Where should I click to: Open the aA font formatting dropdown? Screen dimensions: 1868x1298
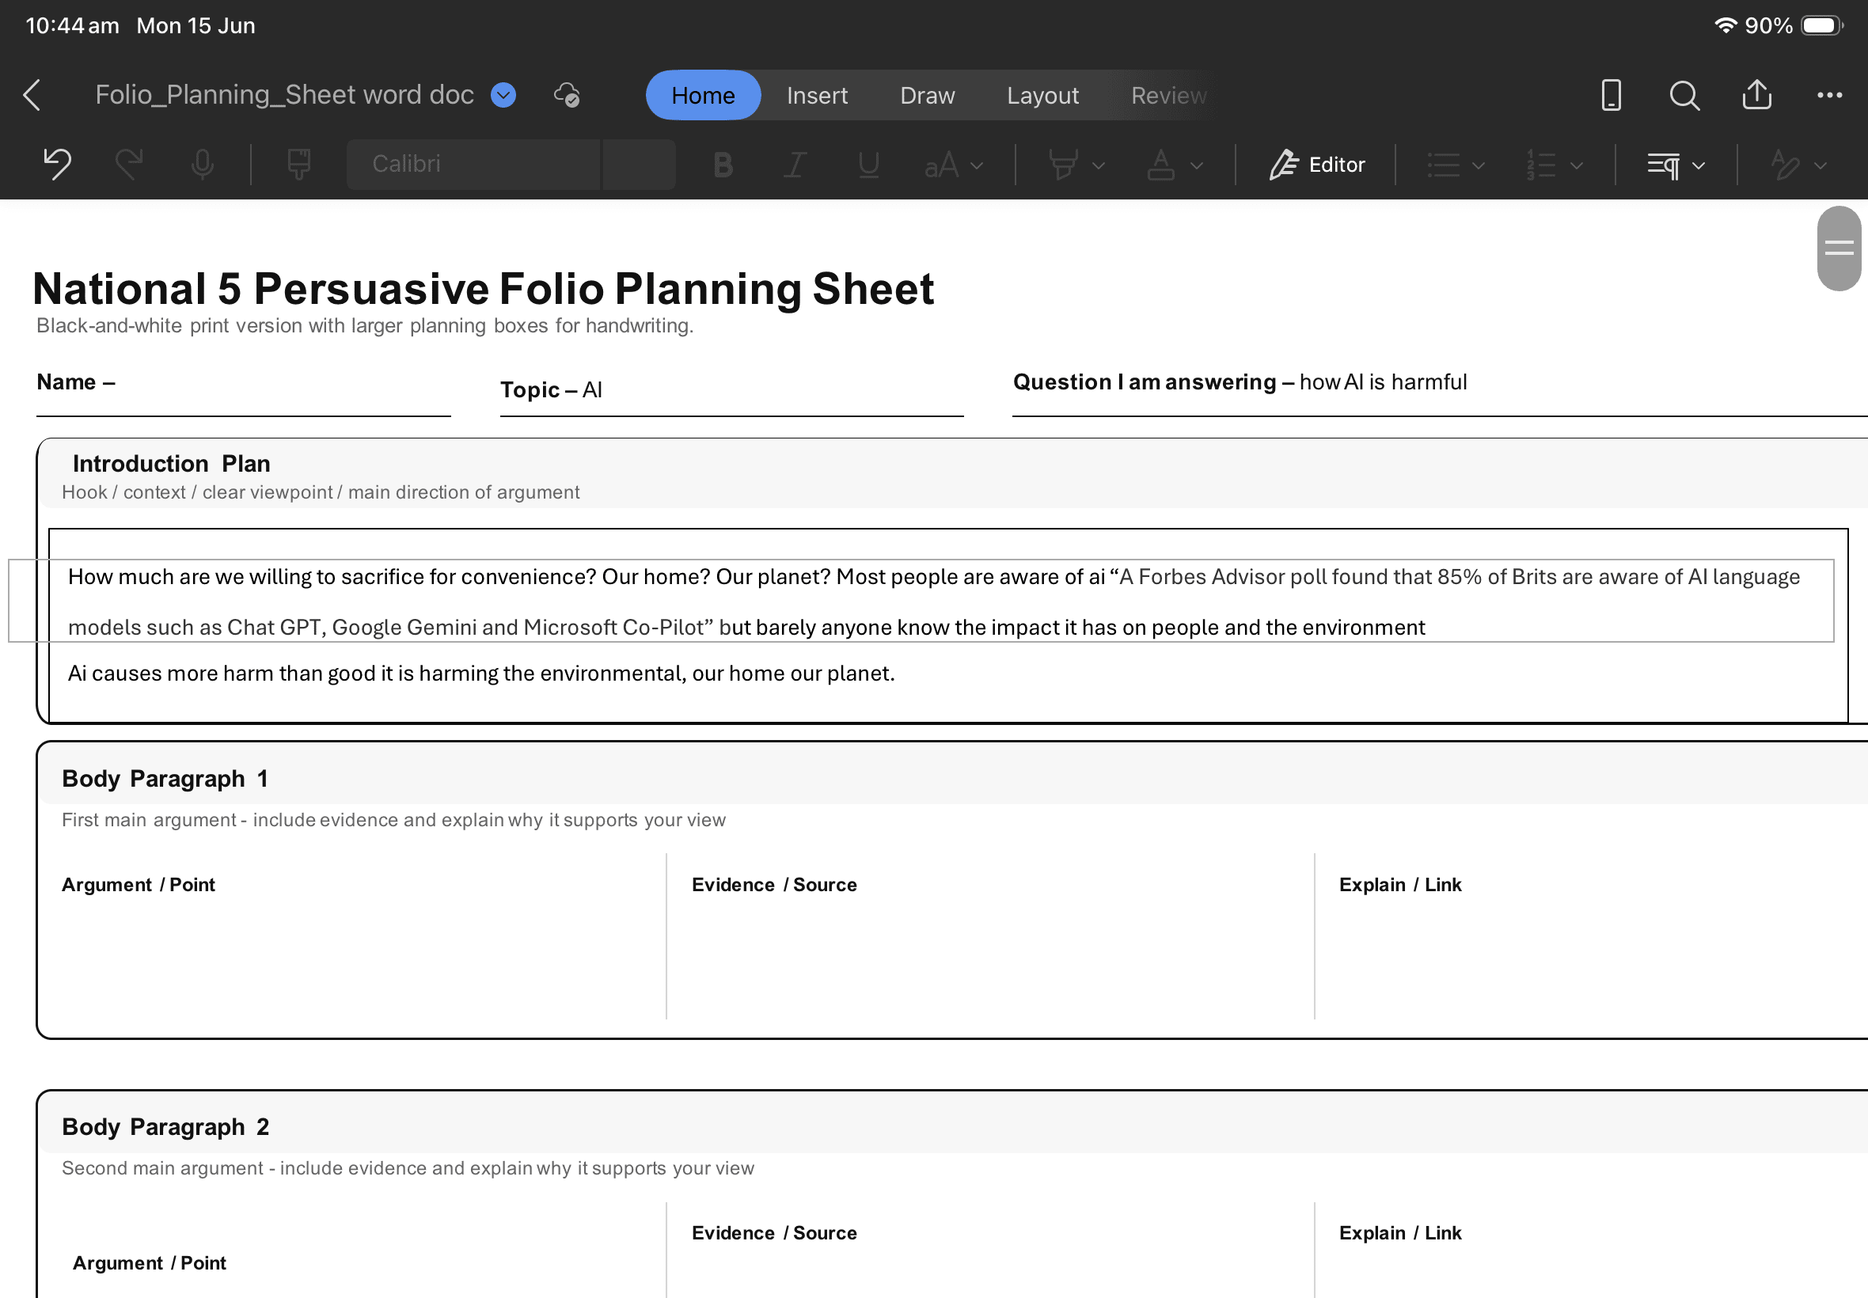(953, 165)
